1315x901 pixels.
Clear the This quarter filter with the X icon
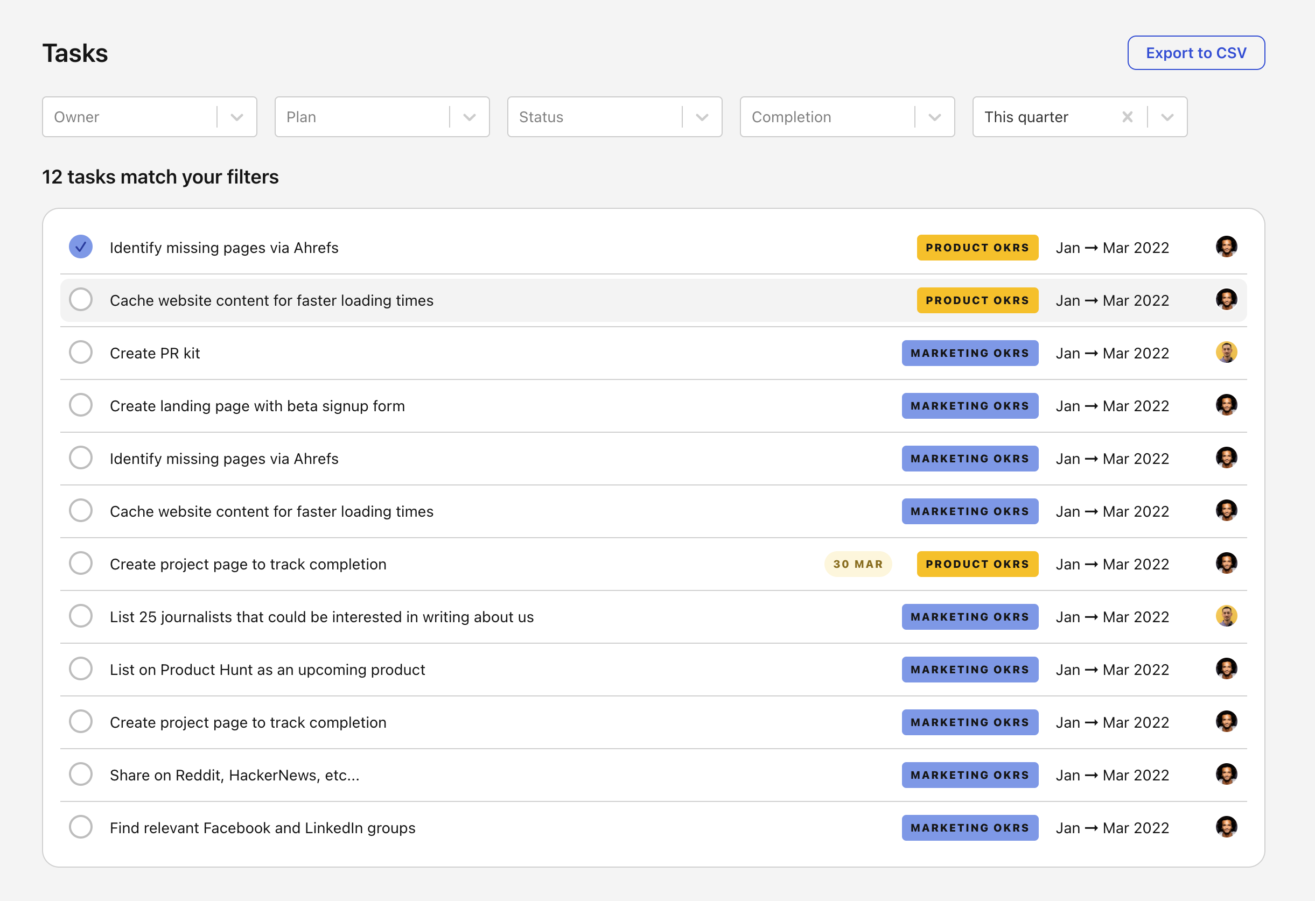1127,117
